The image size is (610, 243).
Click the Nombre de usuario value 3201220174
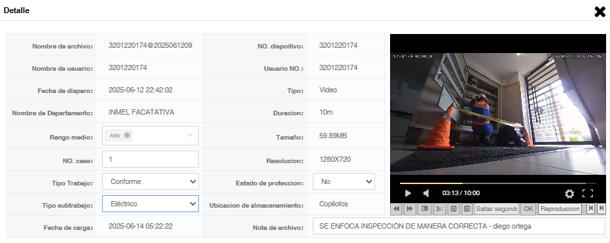[x=128, y=67]
